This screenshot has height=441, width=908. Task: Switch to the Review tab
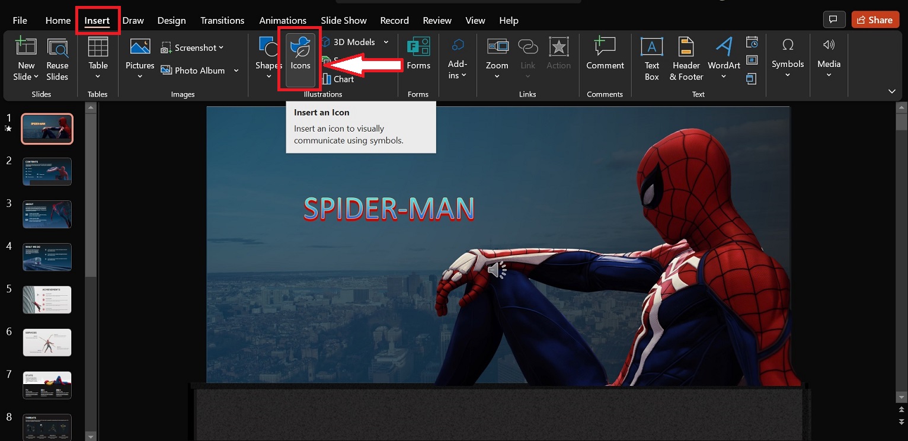pos(437,20)
